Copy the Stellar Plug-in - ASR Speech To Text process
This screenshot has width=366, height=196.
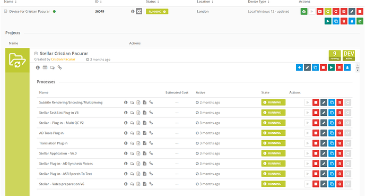[332, 174]
